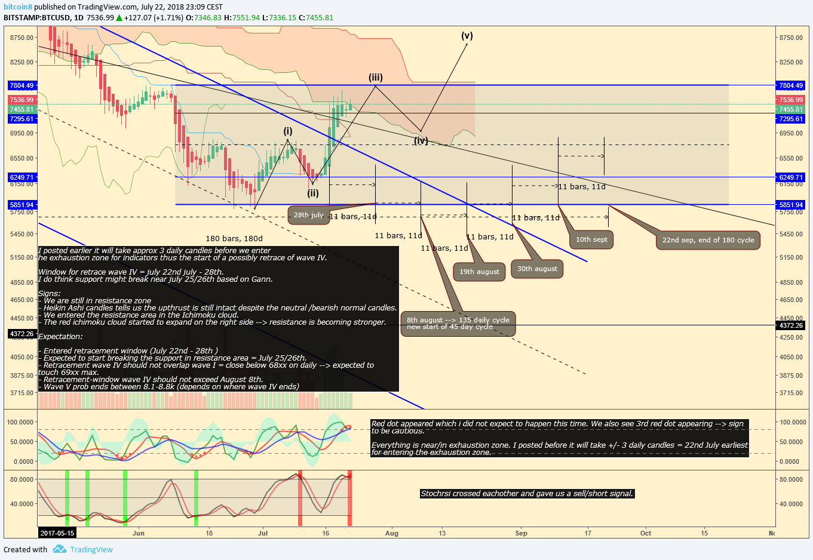Click the wave (v) label
Viewport: 813px width, 560px height.
(467, 35)
